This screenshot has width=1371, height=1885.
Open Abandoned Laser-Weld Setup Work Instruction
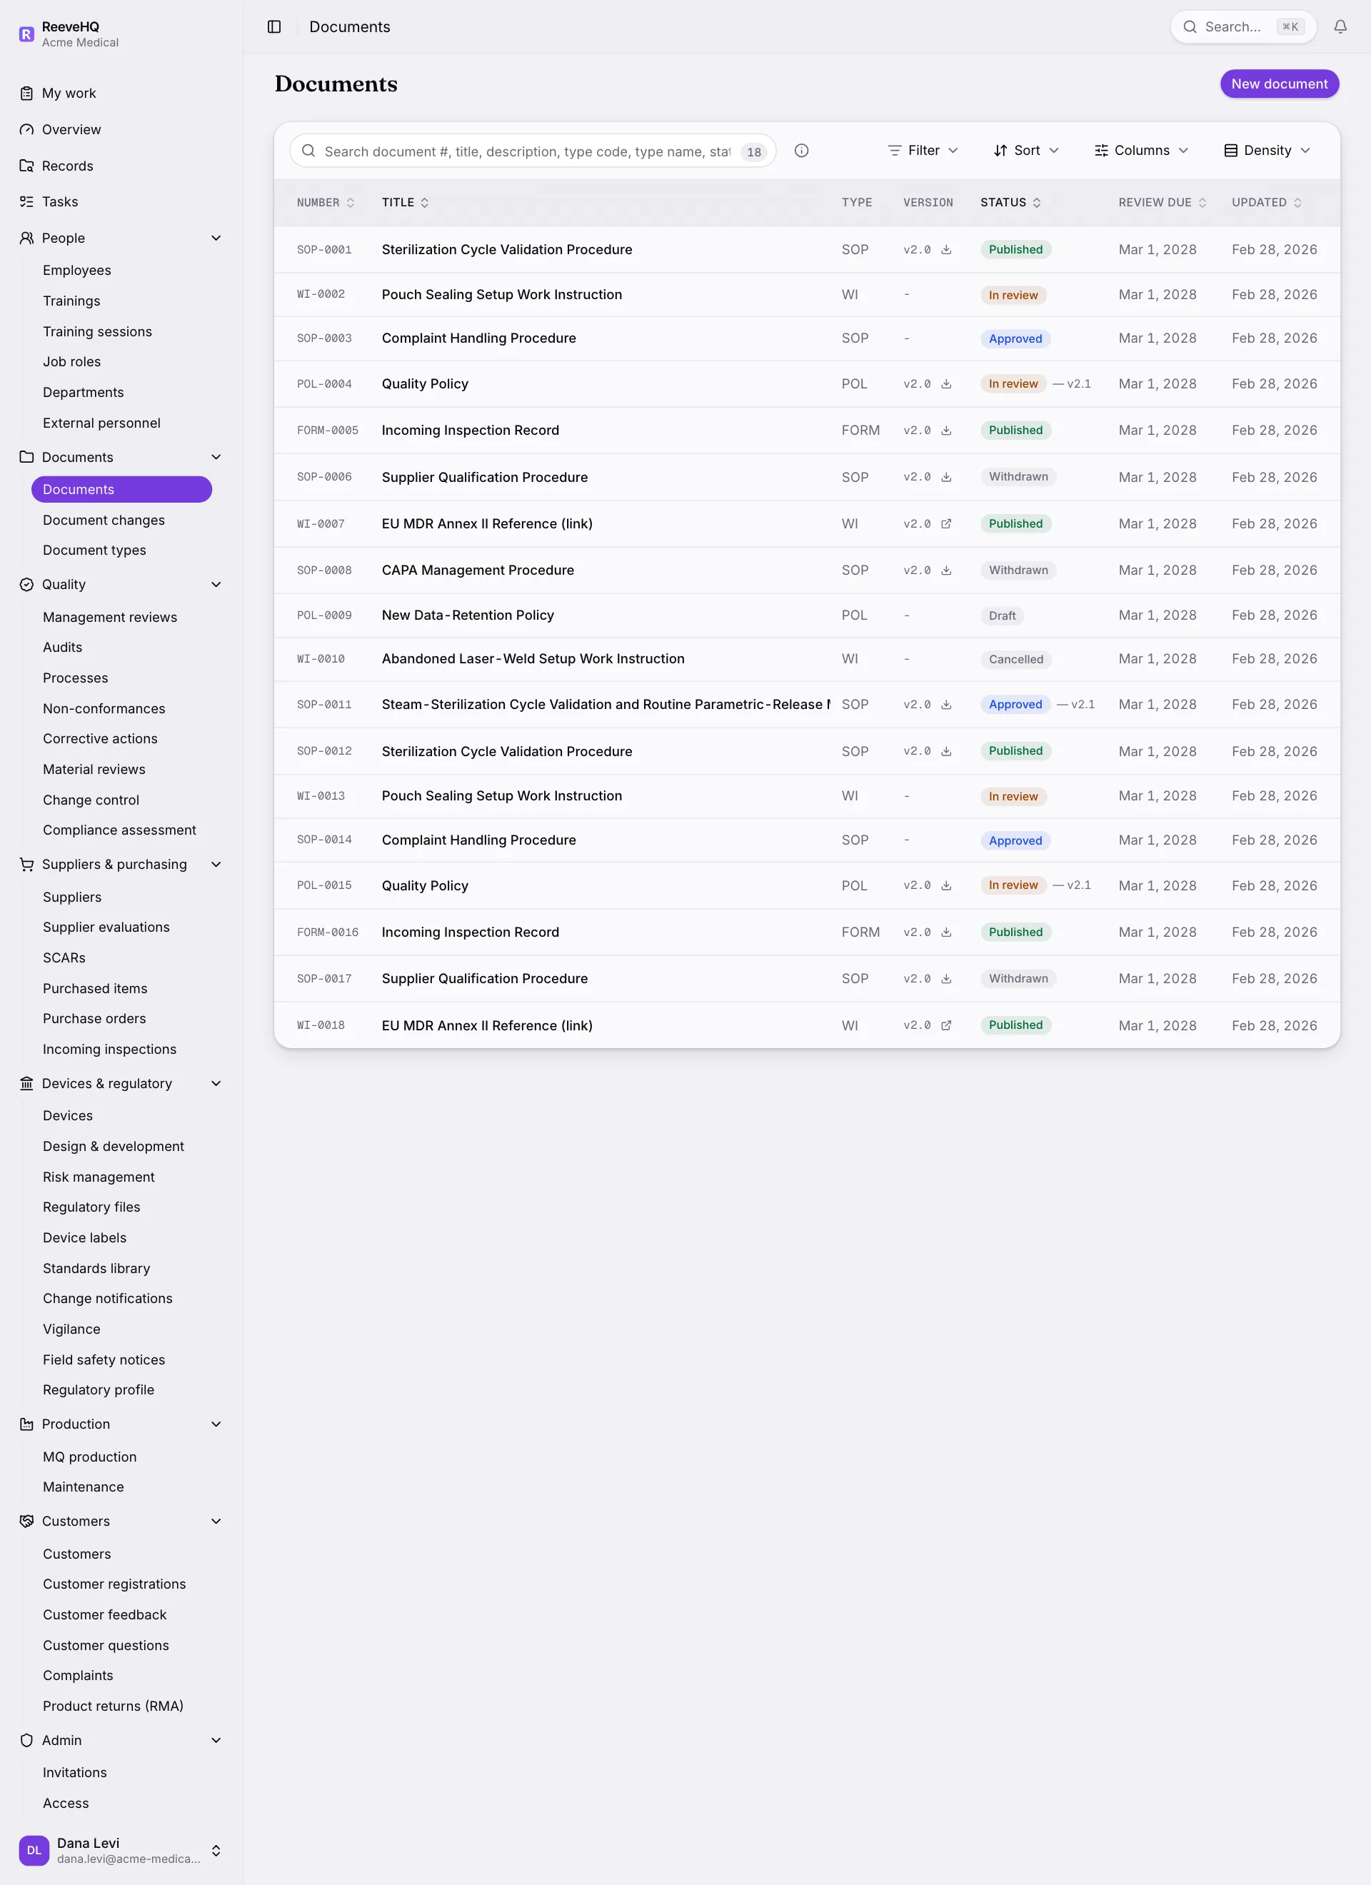click(x=533, y=659)
